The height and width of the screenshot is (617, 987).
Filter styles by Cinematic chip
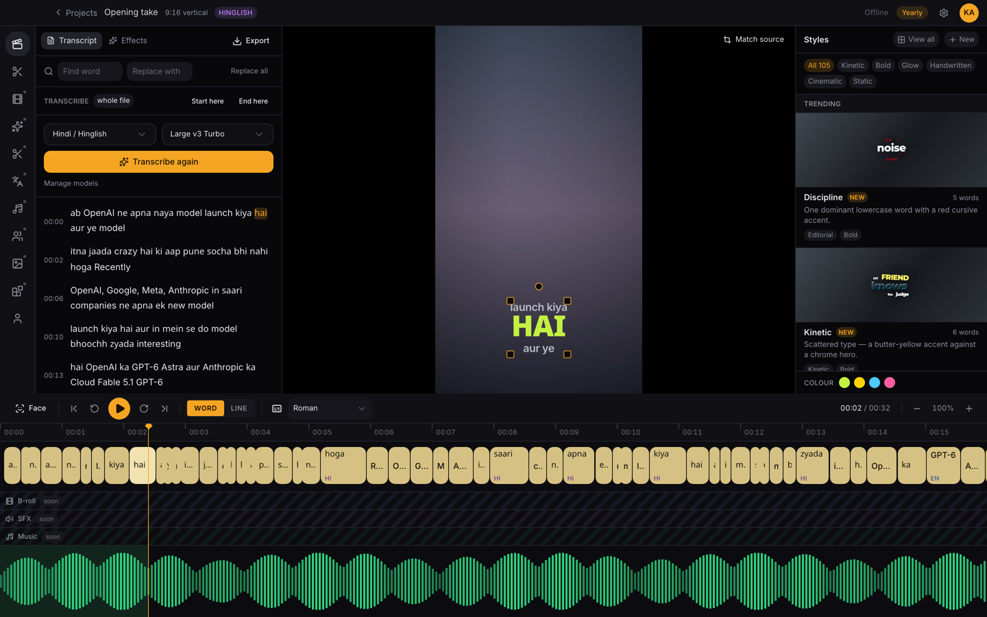[x=825, y=82]
